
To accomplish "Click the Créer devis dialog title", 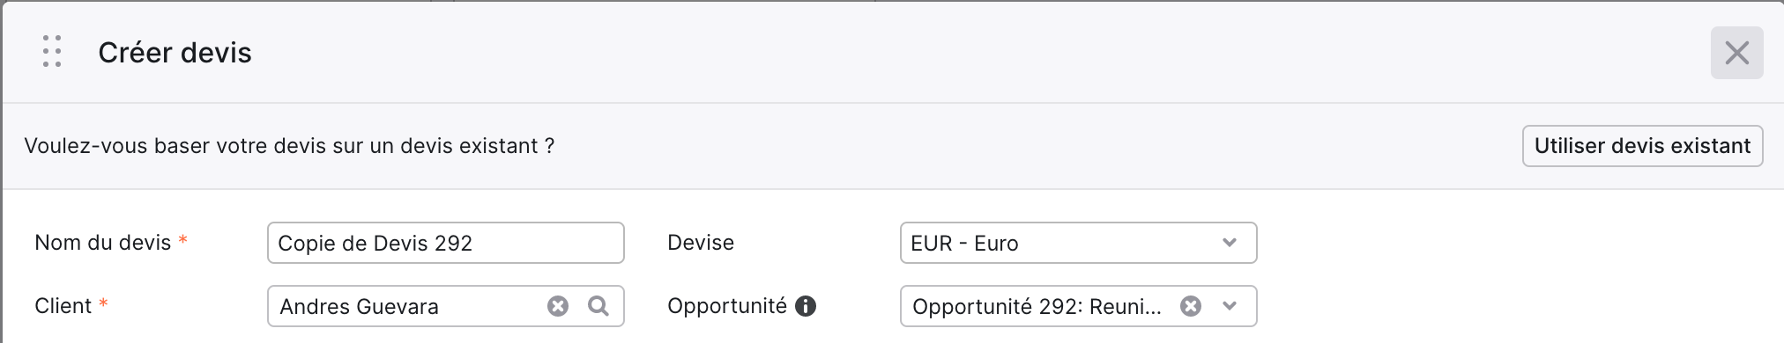I will 175,53.
